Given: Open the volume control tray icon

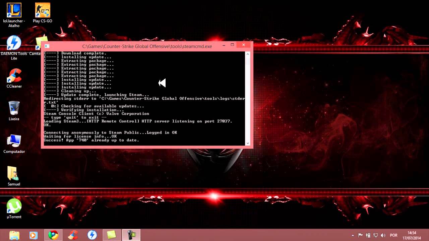Looking at the screenshot, I should [x=383, y=235].
